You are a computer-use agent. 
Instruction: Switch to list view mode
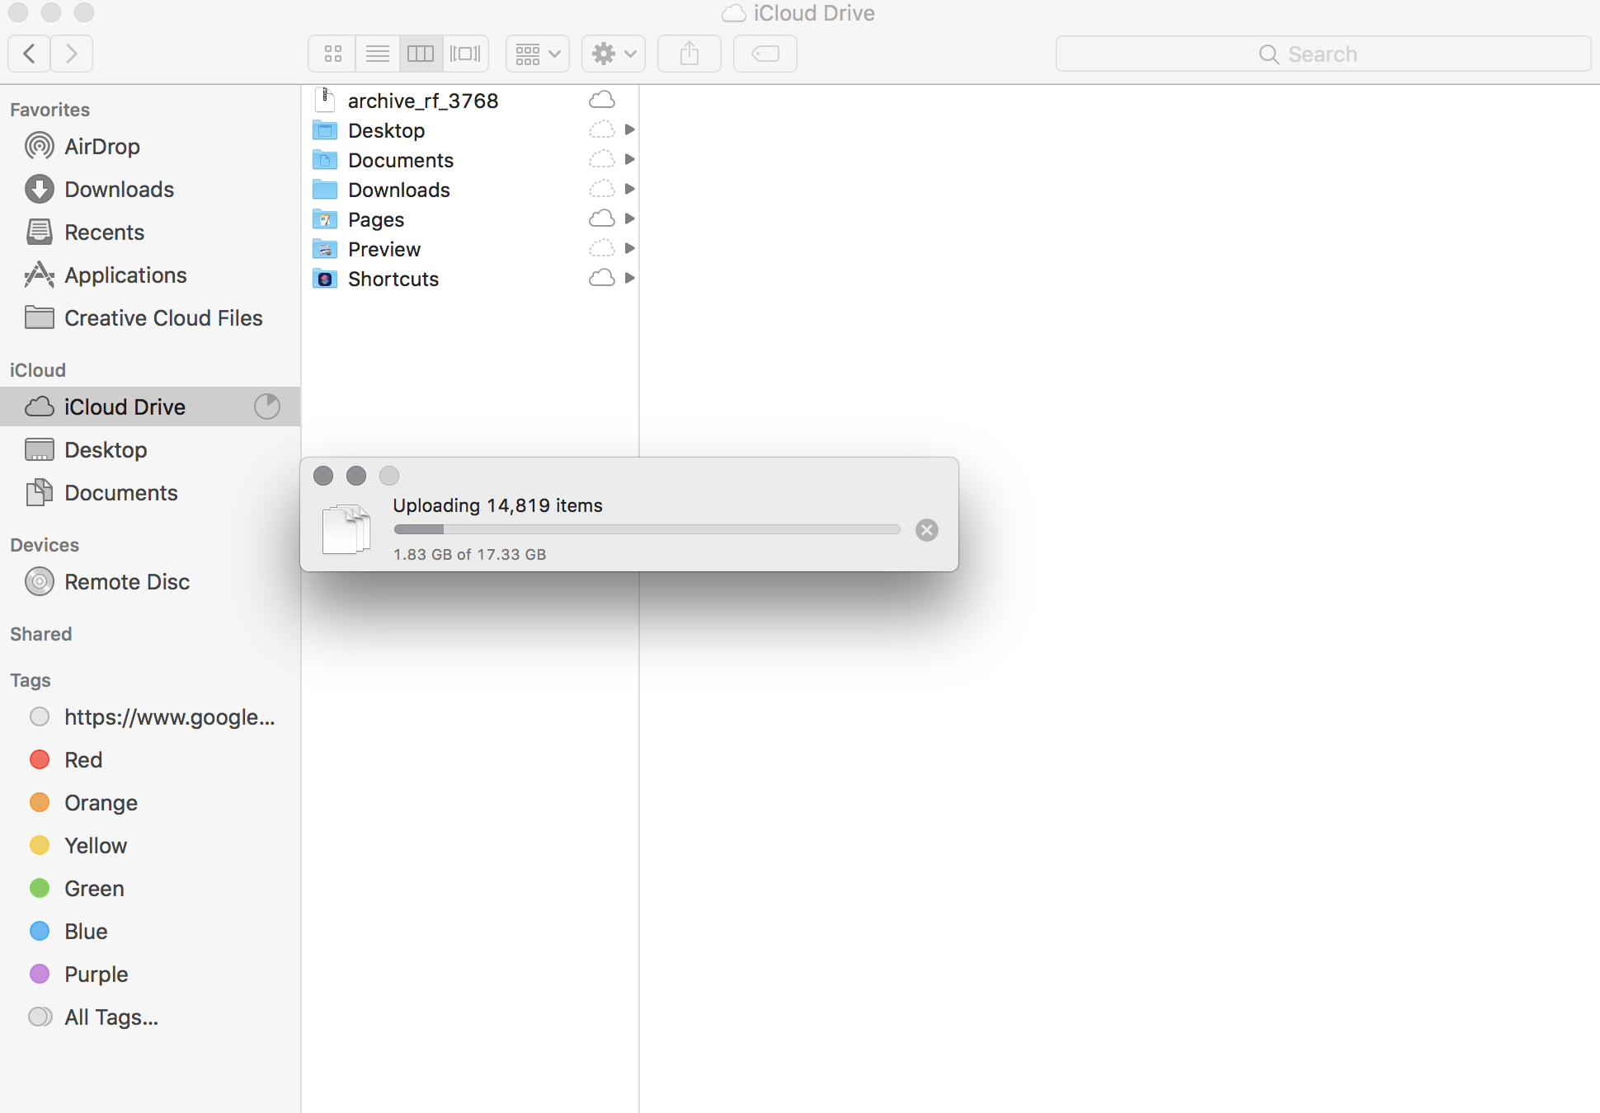point(377,53)
